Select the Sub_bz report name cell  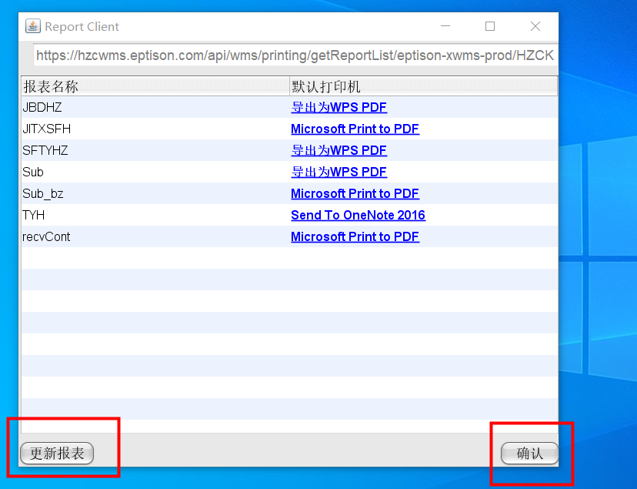43,194
